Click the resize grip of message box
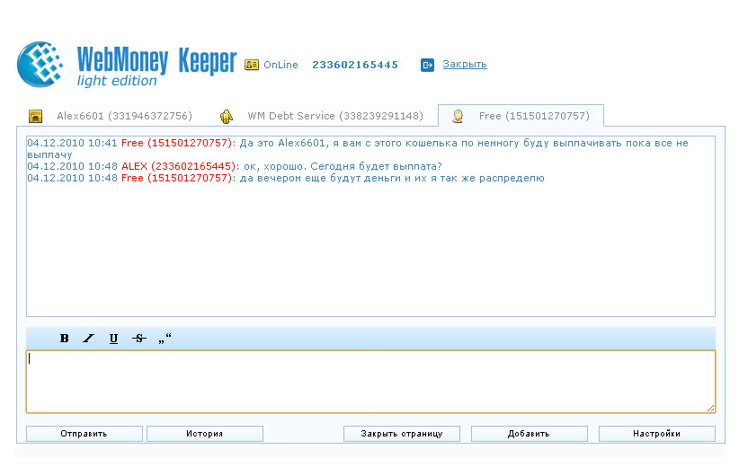748x476 pixels. (710, 408)
